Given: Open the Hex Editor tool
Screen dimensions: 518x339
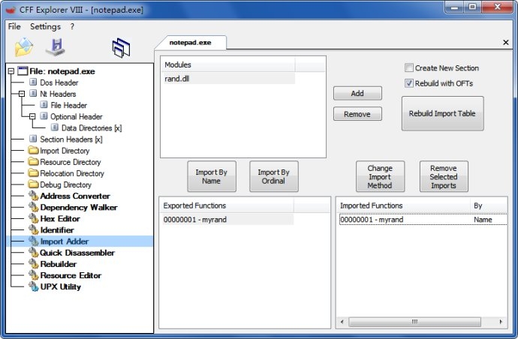Looking at the screenshot, I should [x=60, y=218].
